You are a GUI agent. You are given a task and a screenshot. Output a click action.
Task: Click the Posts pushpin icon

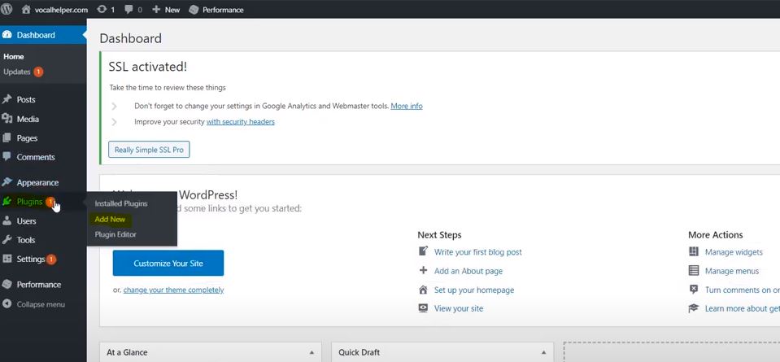7,99
